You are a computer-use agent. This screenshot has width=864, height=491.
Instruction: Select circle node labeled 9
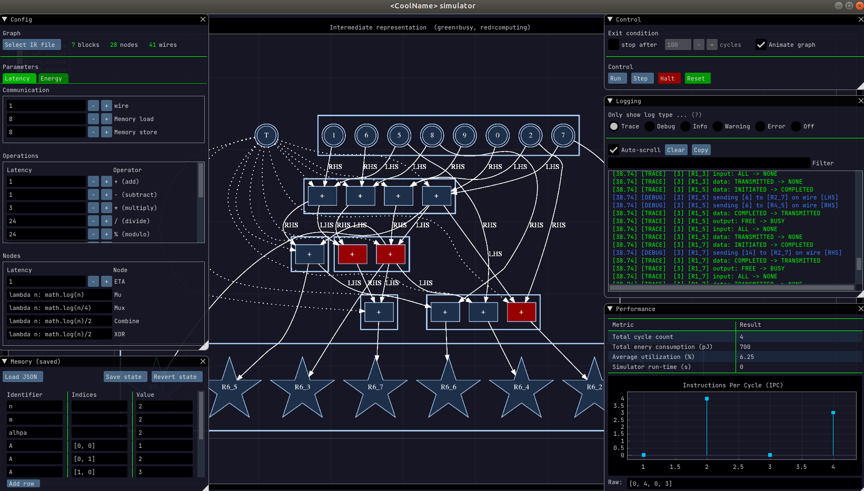point(465,135)
